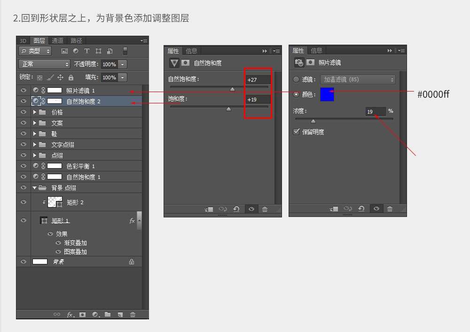Viewport: 470px width, 332px height.
Task: Click view previous state icon in Vibrance panel
Action: (223, 209)
